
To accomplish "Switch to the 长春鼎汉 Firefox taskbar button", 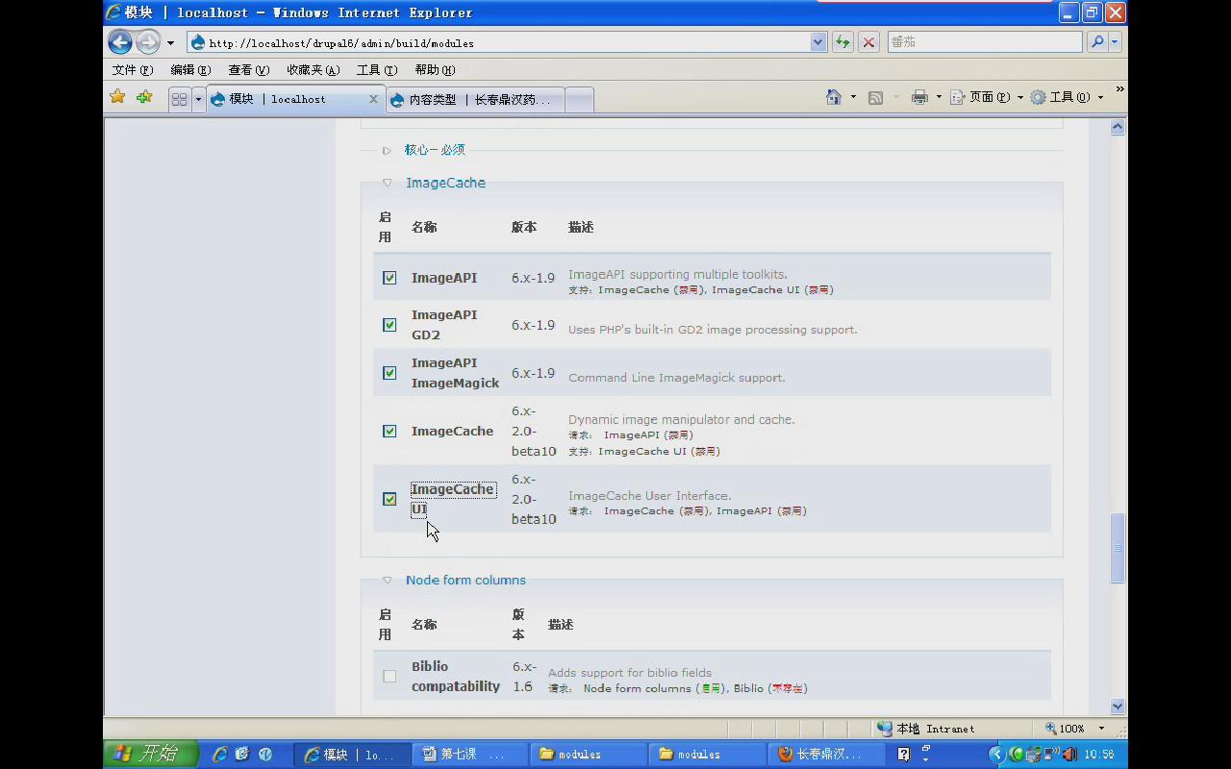I will coord(824,755).
